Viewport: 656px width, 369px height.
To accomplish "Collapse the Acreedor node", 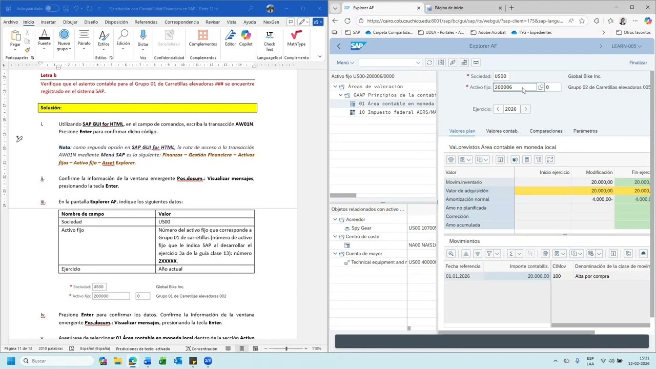I will [x=335, y=219].
